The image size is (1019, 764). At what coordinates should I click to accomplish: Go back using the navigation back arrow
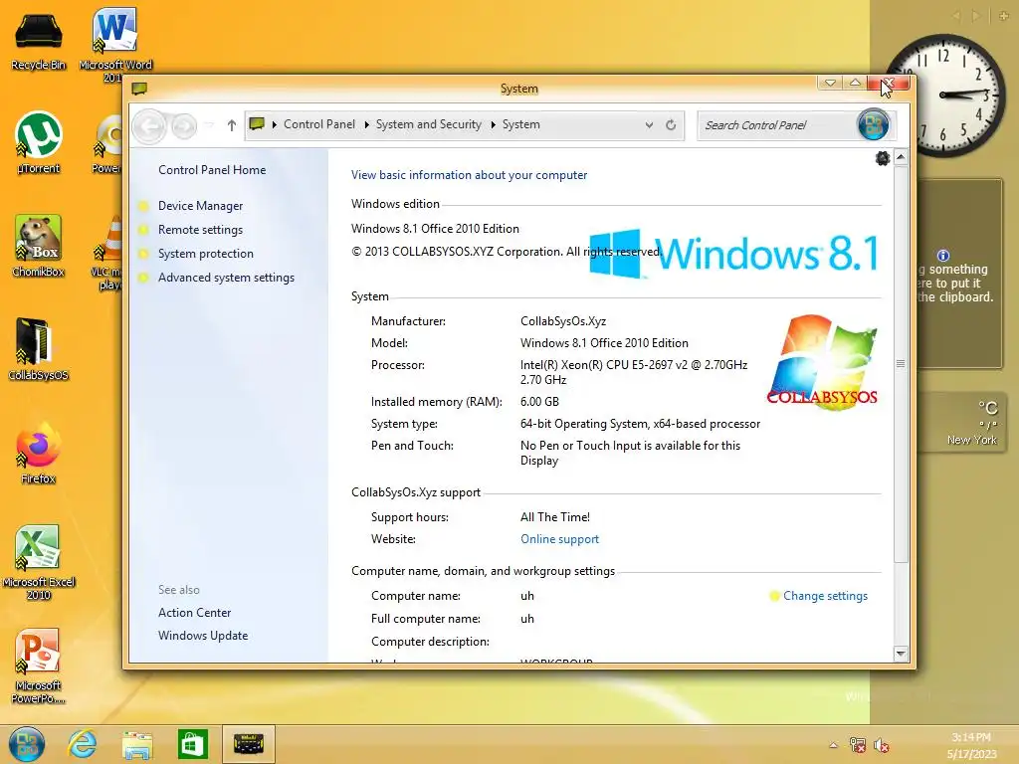click(x=149, y=125)
